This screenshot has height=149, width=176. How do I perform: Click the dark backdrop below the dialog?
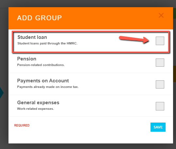coord(88,146)
